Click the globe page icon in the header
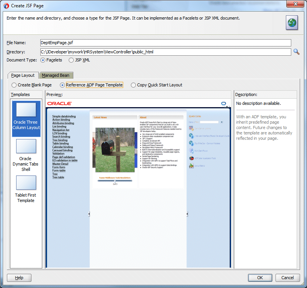 pyautogui.click(x=292, y=23)
